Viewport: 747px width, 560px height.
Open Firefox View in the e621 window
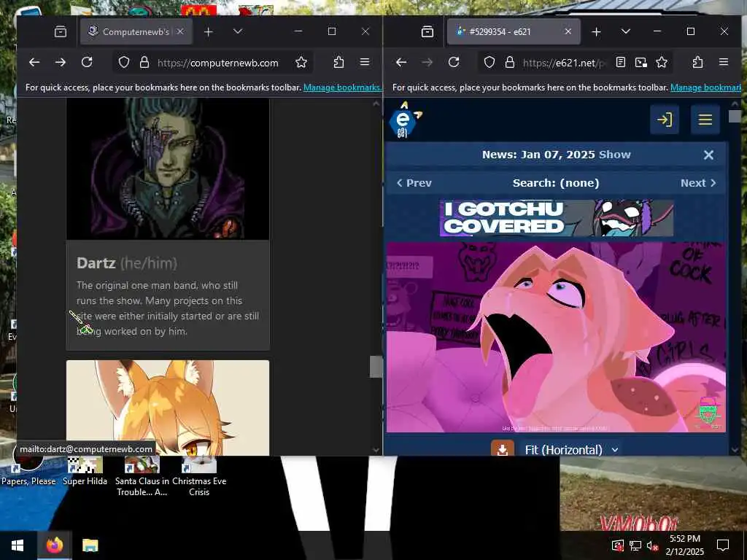click(427, 32)
